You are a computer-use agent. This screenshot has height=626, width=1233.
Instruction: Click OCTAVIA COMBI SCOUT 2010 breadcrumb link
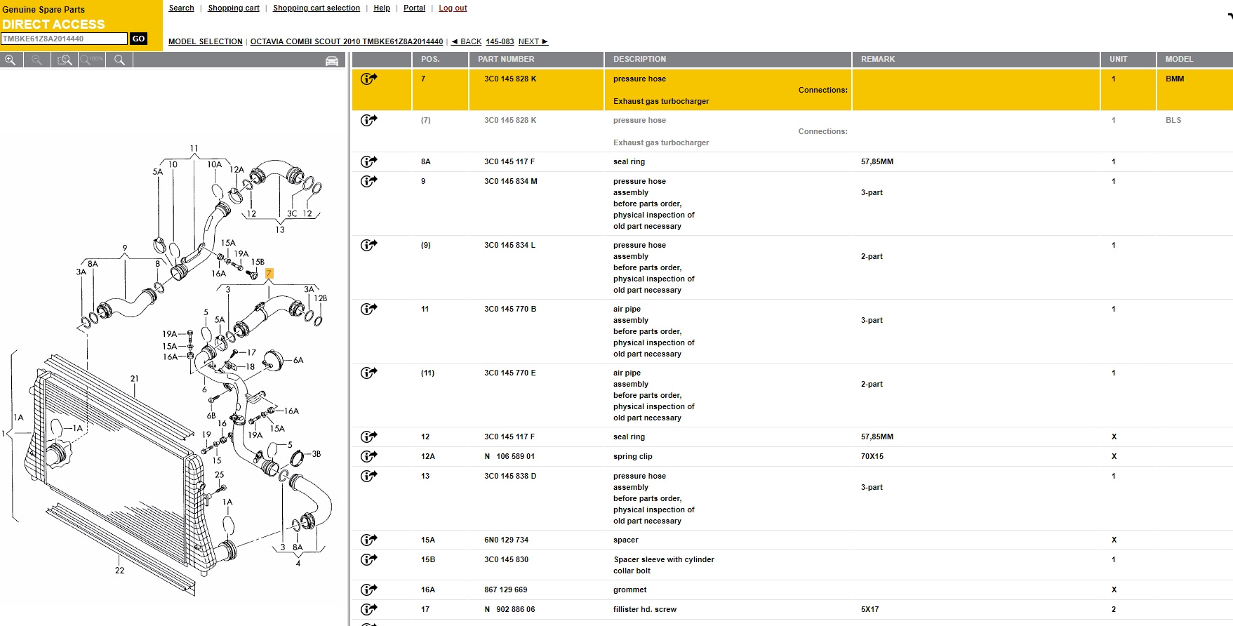tap(347, 42)
